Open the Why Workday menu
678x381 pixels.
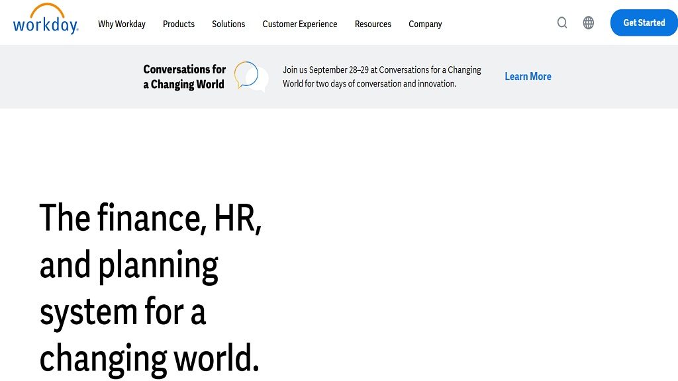pos(122,24)
